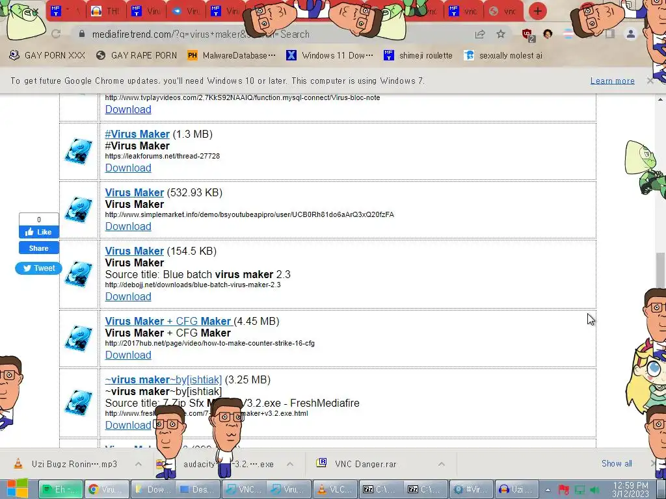
Task: Open the Downloads folder taskbar button
Action: click(152, 489)
